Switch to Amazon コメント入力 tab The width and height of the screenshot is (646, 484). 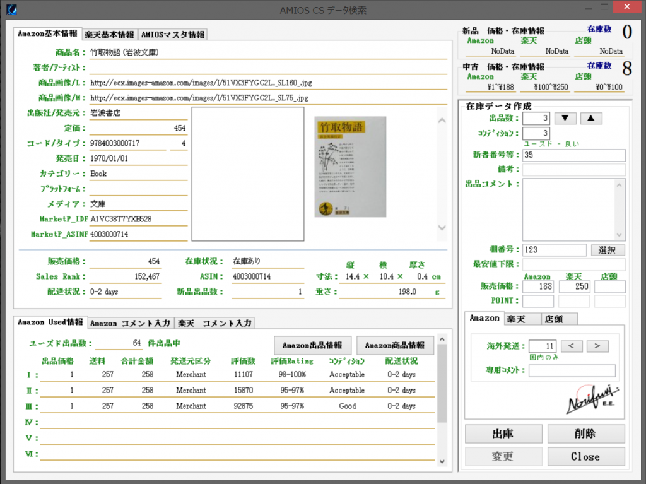130,323
